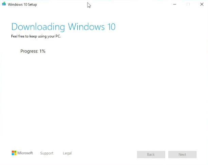Image resolution: width=208 pixels, height=165 pixels.
Task: Click the "Progress: 1%" status text
Action: pos(33,51)
